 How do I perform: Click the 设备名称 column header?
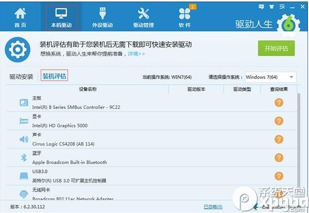click(x=88, y=89)
